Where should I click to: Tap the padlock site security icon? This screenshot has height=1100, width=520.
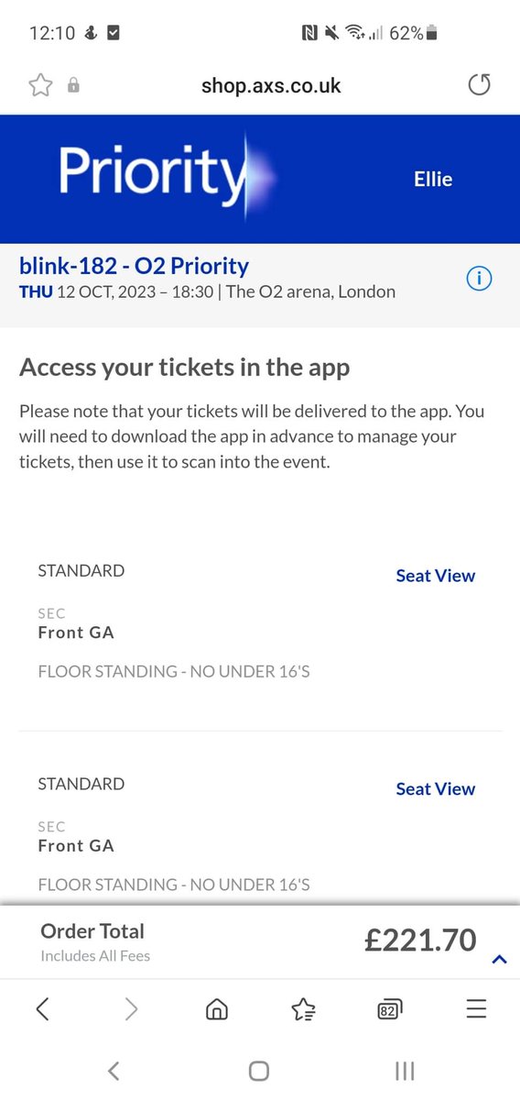point(73,85)
